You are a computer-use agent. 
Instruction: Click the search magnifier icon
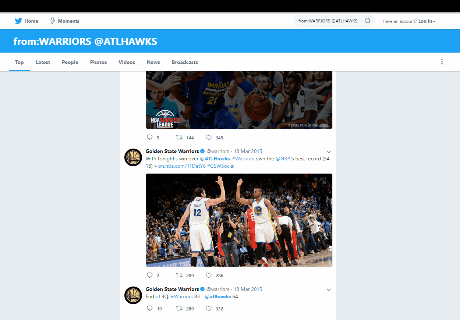[x=367, y=21]
